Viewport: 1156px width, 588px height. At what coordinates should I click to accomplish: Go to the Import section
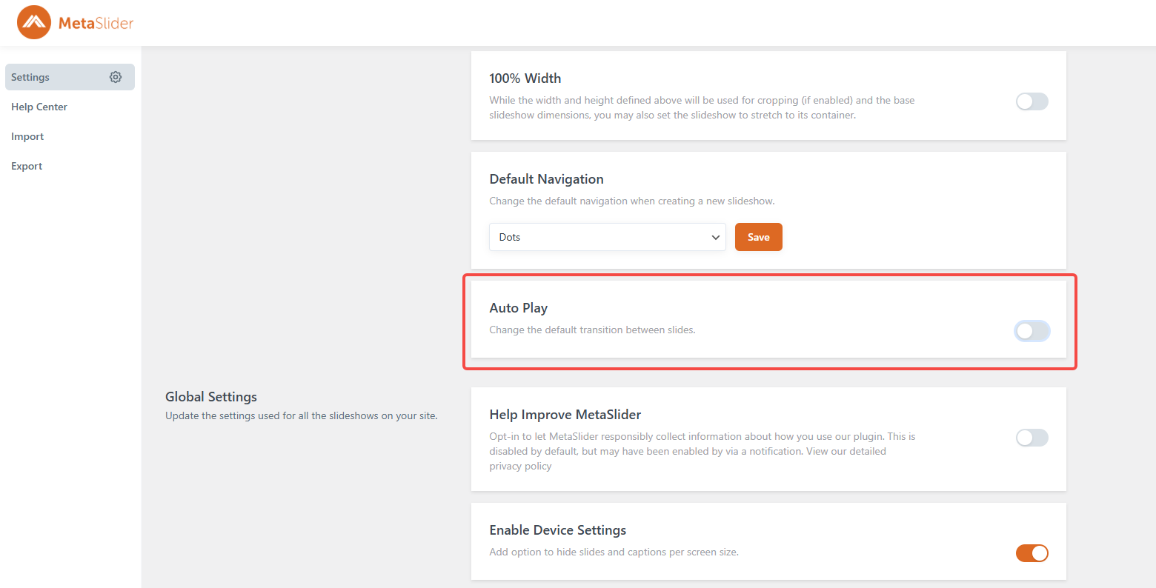click(x=27, y=136)
